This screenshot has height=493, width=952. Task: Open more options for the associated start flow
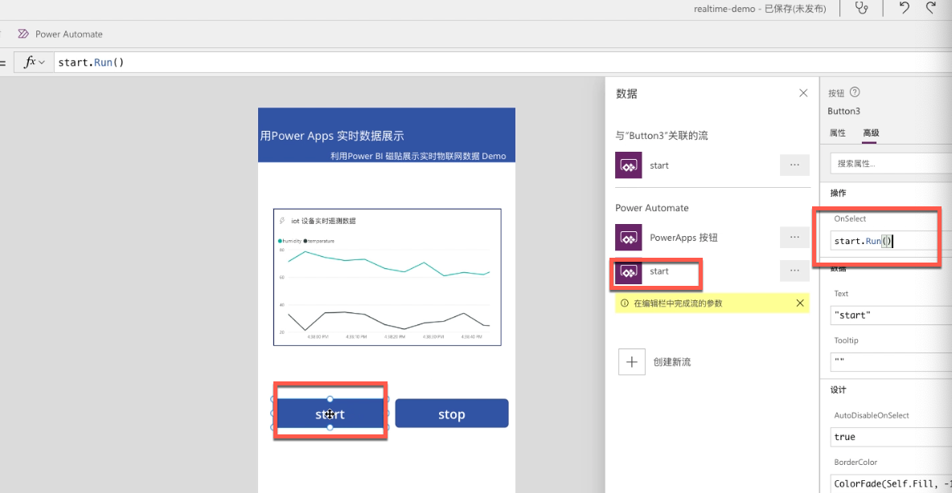pos(794,165)
